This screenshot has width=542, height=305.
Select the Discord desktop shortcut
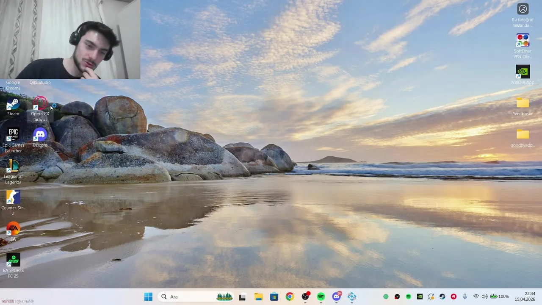[x=40, y=138]
